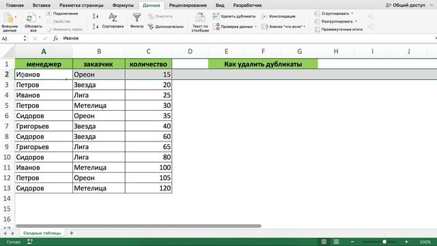Click the next sheet navigation arrow

point(12,233)
